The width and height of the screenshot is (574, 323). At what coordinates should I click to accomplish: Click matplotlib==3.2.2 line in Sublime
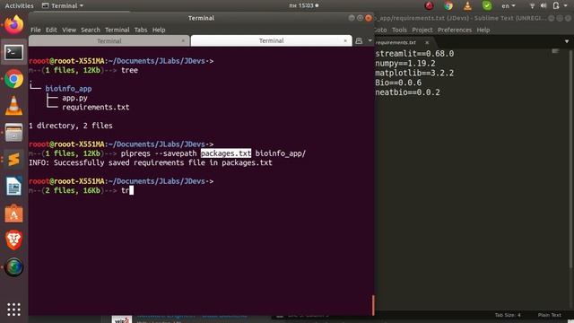point(414,73)
